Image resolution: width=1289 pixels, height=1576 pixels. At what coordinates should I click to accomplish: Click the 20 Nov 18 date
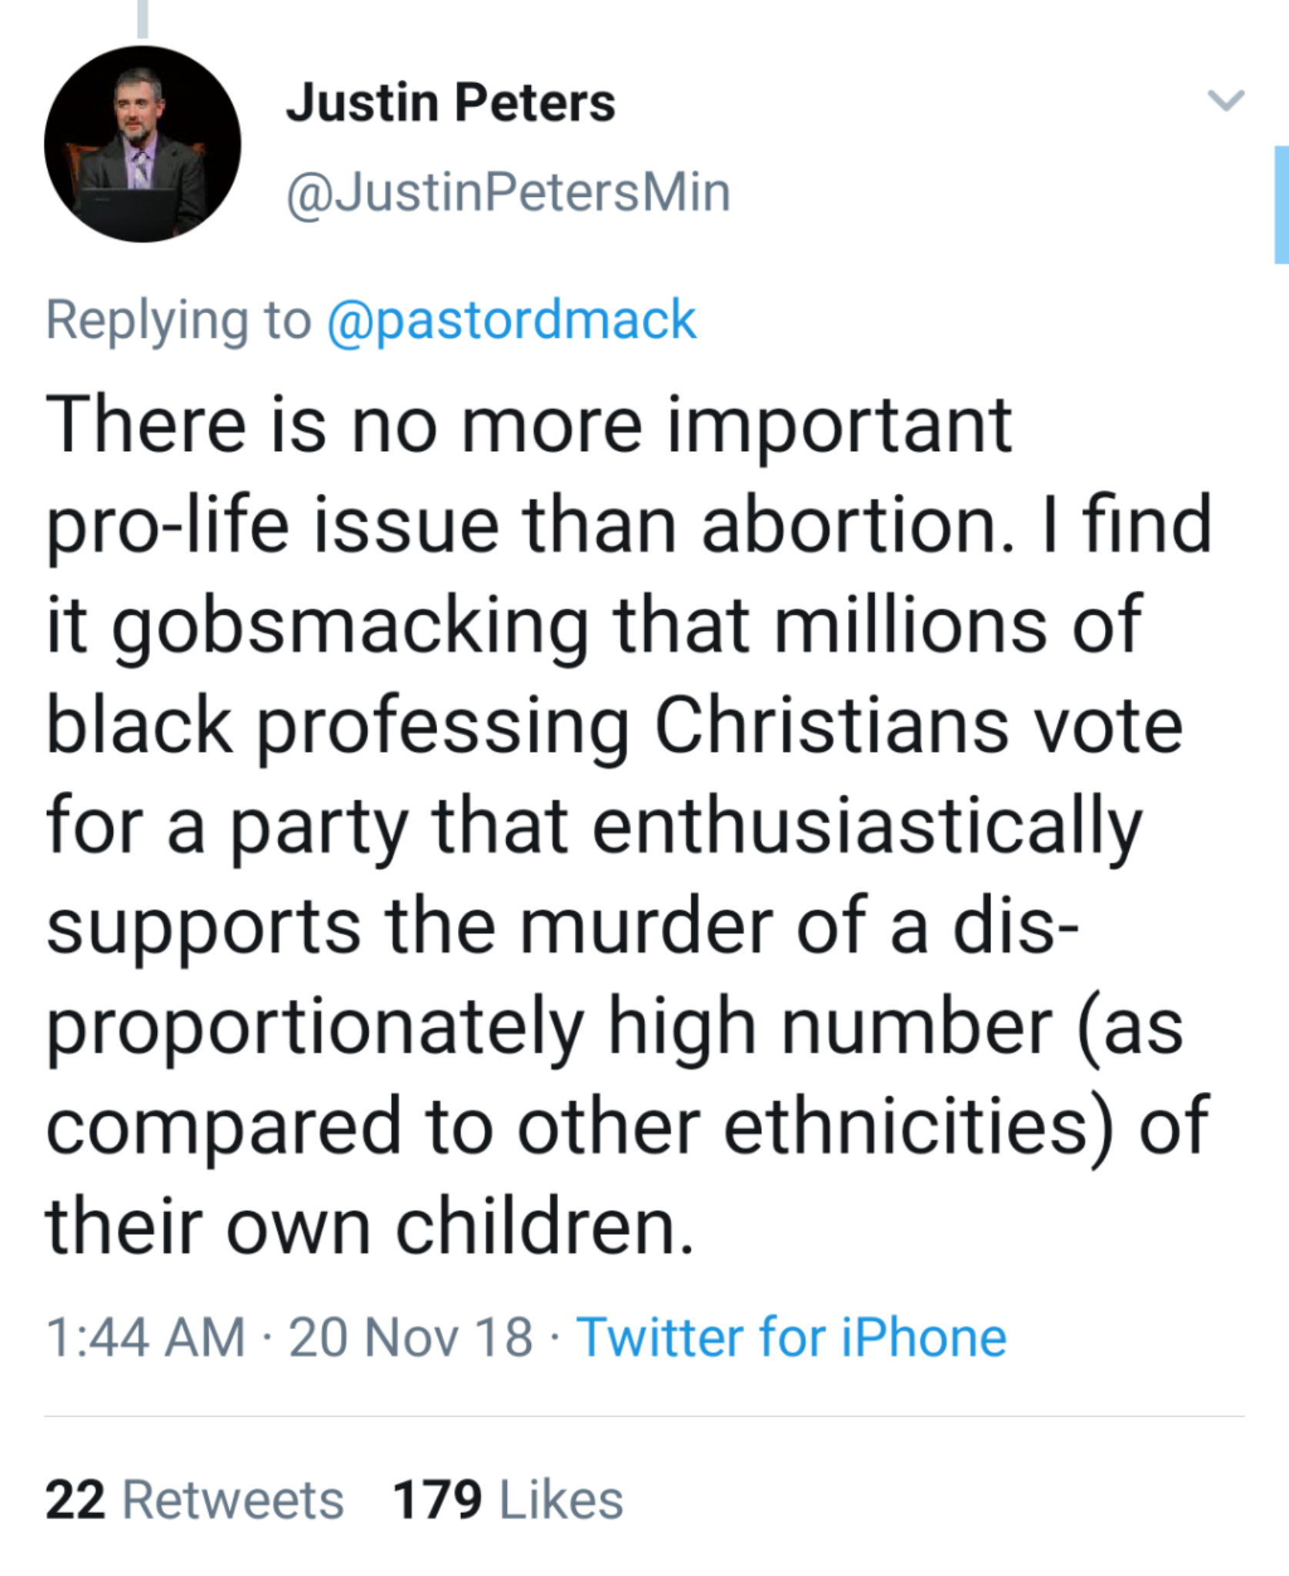click(x=410, y=1337)
